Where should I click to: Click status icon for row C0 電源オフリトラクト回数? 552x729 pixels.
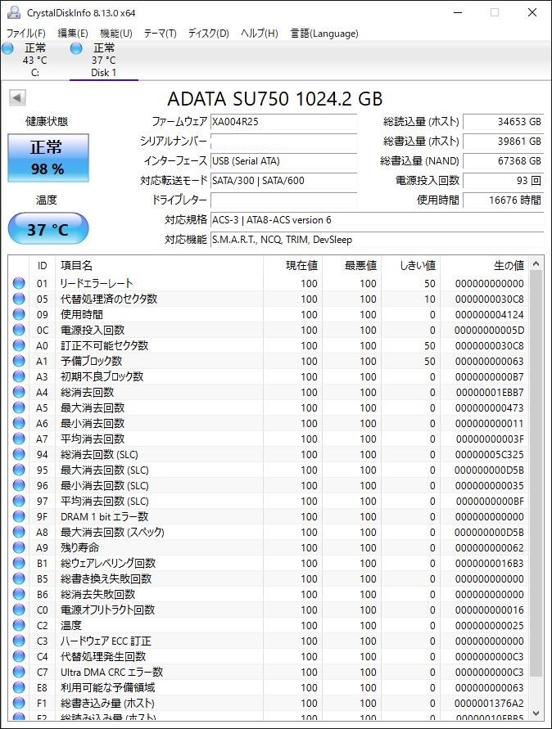click(19, 610)
